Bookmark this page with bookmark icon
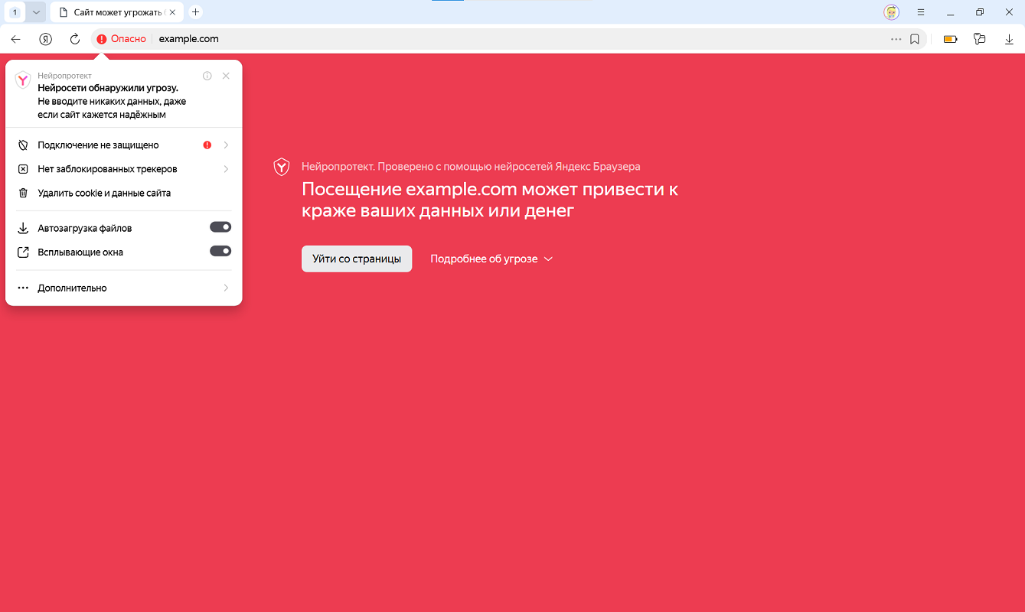 tap(914, 39)
